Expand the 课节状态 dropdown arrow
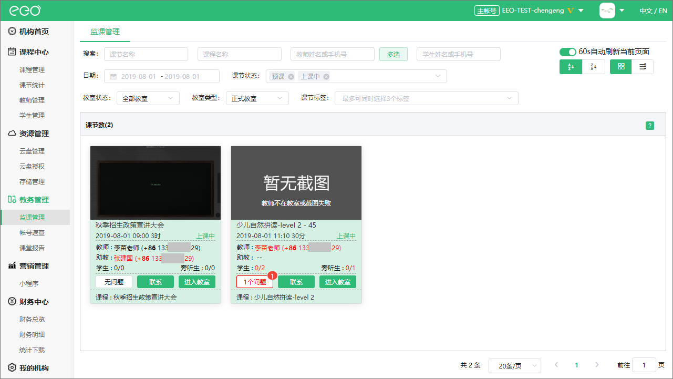Viewport: 673px width, 379px height. 438,76
